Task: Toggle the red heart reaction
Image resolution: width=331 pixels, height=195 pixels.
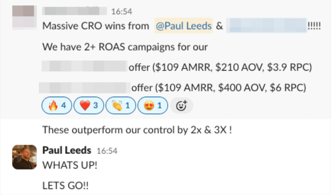Action: (88, 105)
